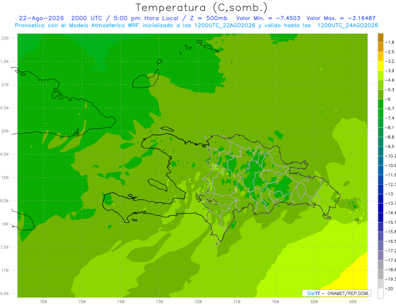Click the '73W' longitude label
Screen dimensions: 396x306
[x=159, y=301]
